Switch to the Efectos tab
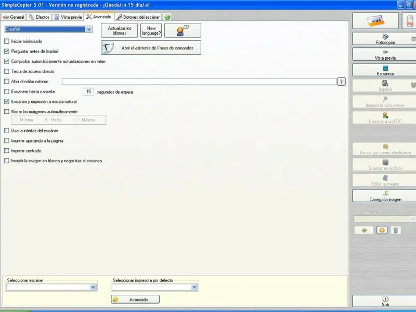 [39, 17]
